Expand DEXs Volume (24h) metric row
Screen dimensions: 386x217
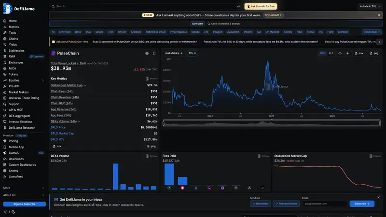(x=79, y=122)
